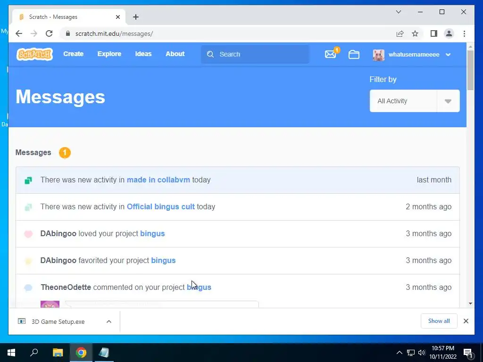483x362 pixels.
Task: Close the Scratch - Messages tab
Action: pyautogui.click(x=117, y=17)
